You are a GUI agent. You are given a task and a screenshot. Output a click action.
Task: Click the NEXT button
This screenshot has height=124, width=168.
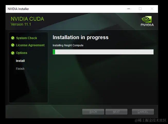tap(116, 112)
